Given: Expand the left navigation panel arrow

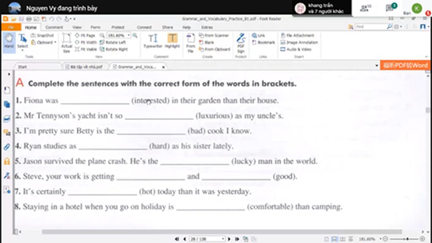Looking at the screenshot, I should [x=9, y=74].
